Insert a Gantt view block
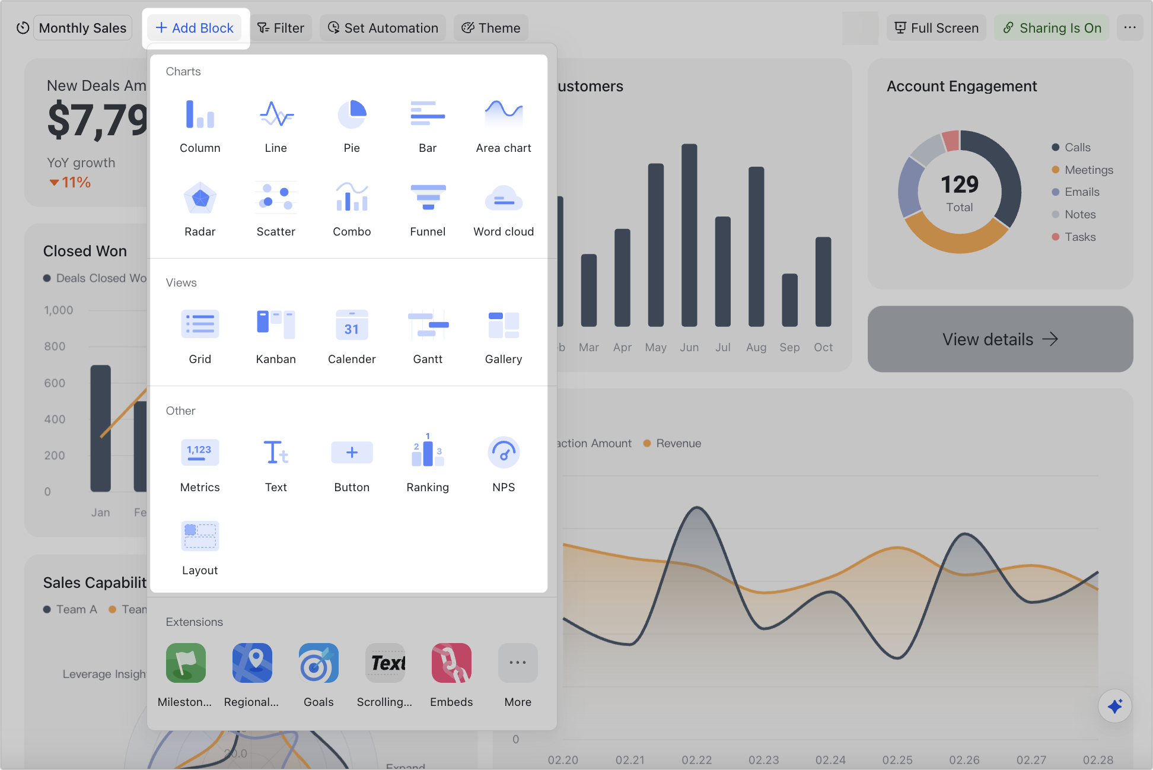 (428, 337)
